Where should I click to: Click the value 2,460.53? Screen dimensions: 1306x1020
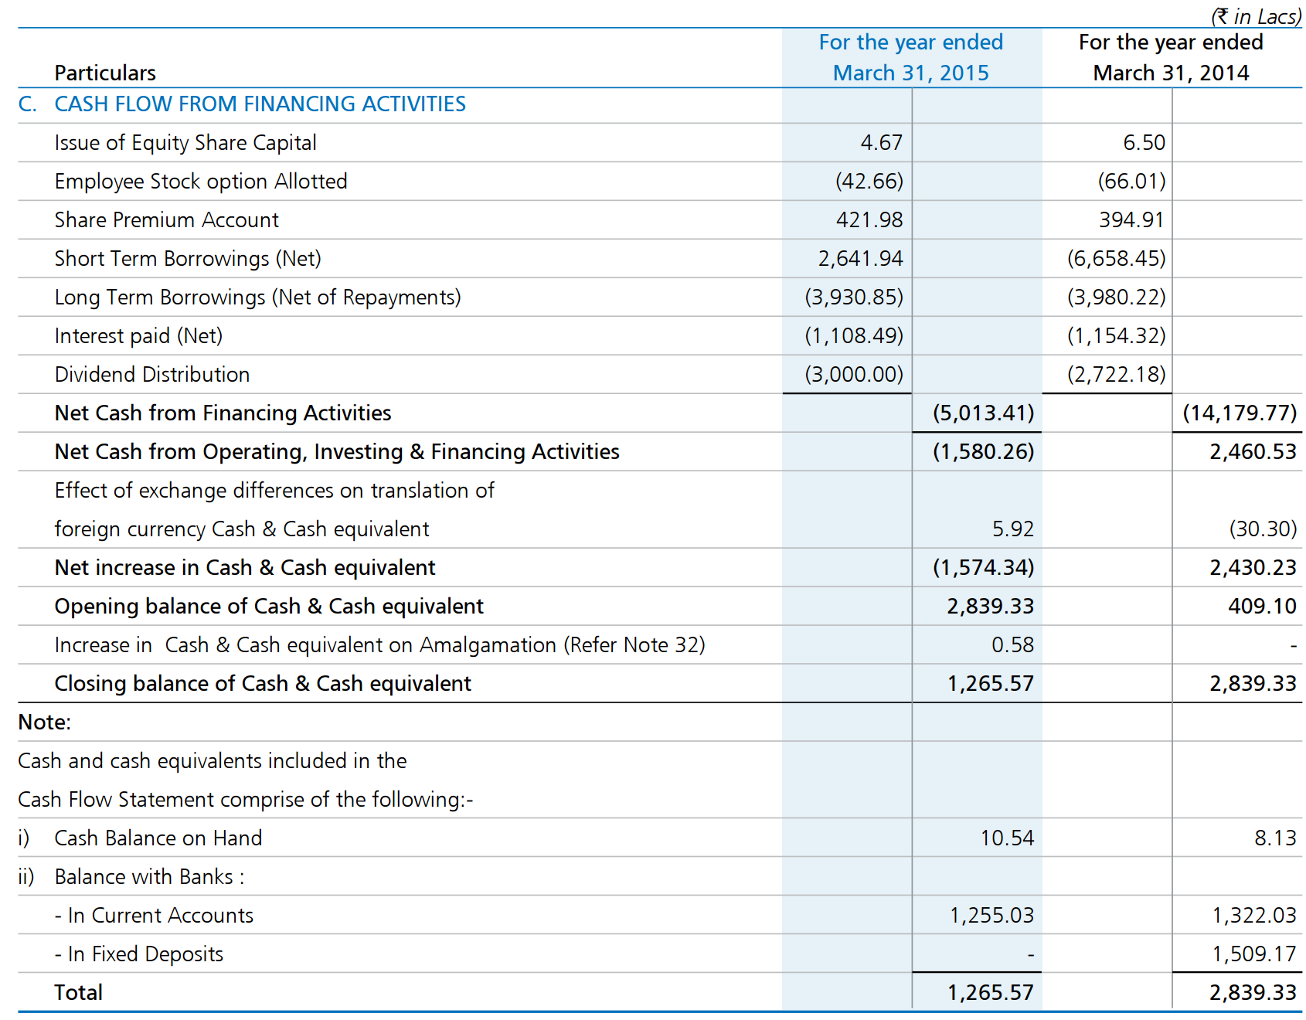point(1253,451)
